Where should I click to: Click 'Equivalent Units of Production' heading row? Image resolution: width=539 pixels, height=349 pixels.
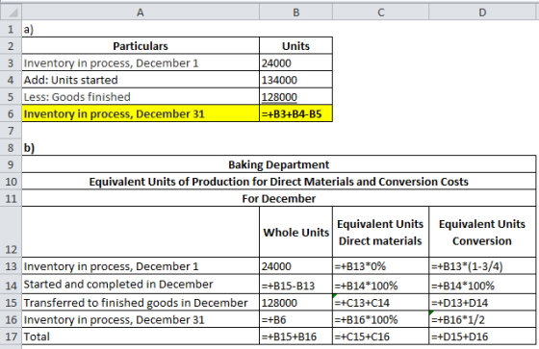pyautogui.click(x=279, y=181)
